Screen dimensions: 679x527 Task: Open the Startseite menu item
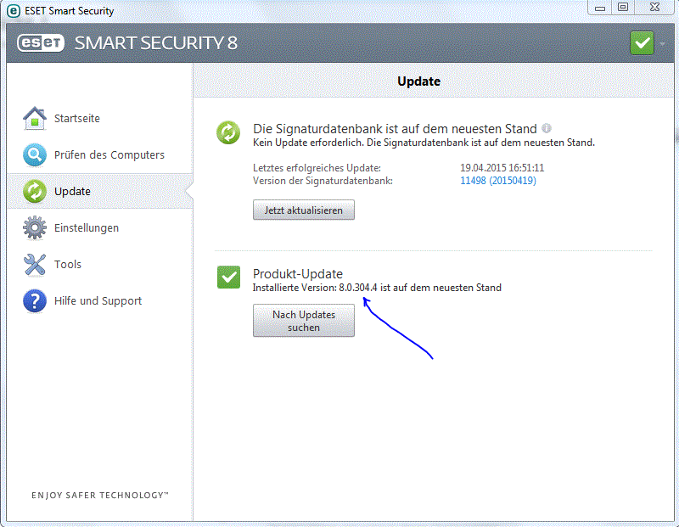point(76,118)
